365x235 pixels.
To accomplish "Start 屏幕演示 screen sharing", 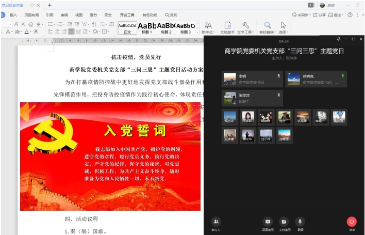I will (268, 224).
